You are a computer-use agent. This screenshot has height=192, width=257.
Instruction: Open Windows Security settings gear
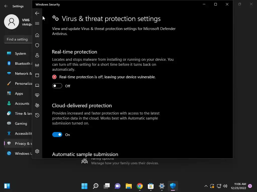(37, 151)
